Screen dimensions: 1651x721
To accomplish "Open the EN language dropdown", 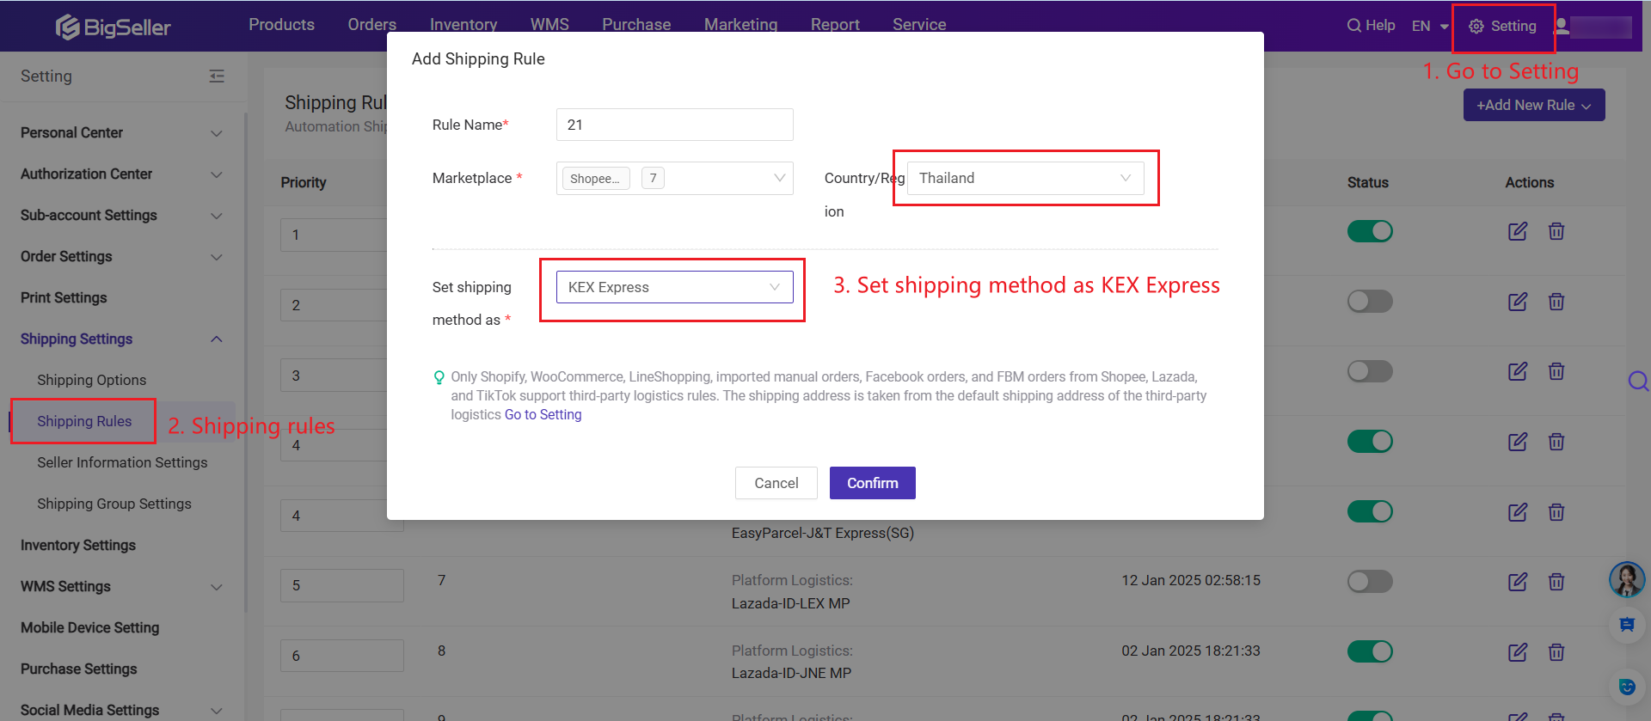I will 1430,27.
